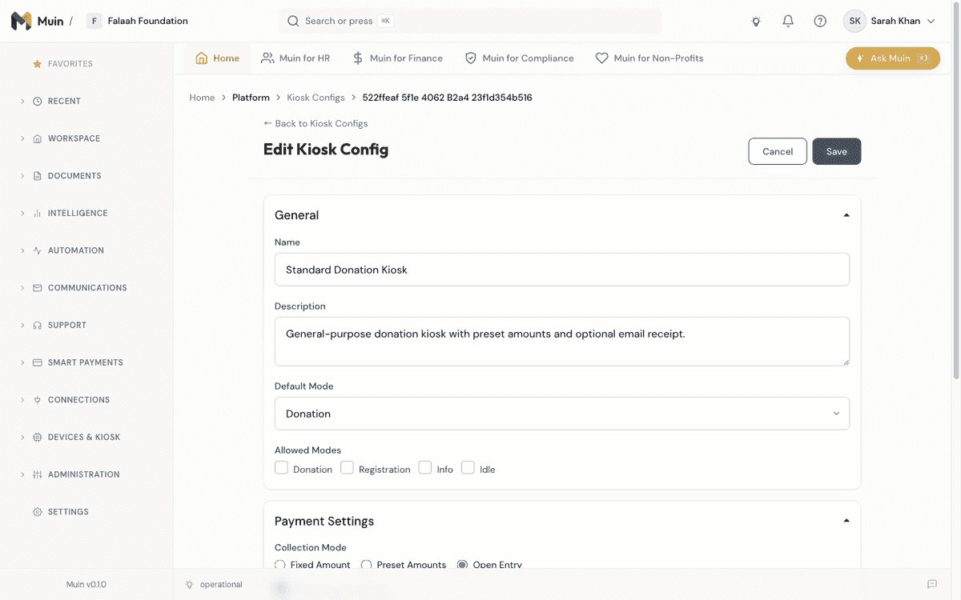Select Fixed Amount collection mode

tap(280, 565)
